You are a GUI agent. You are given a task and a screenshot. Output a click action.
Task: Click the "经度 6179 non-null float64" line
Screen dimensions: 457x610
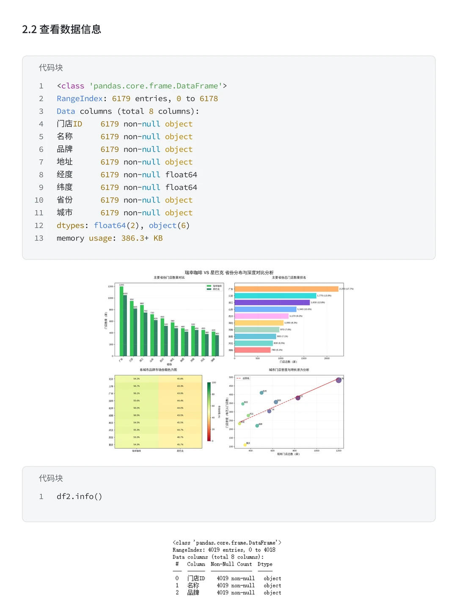(x=127, y=175)
